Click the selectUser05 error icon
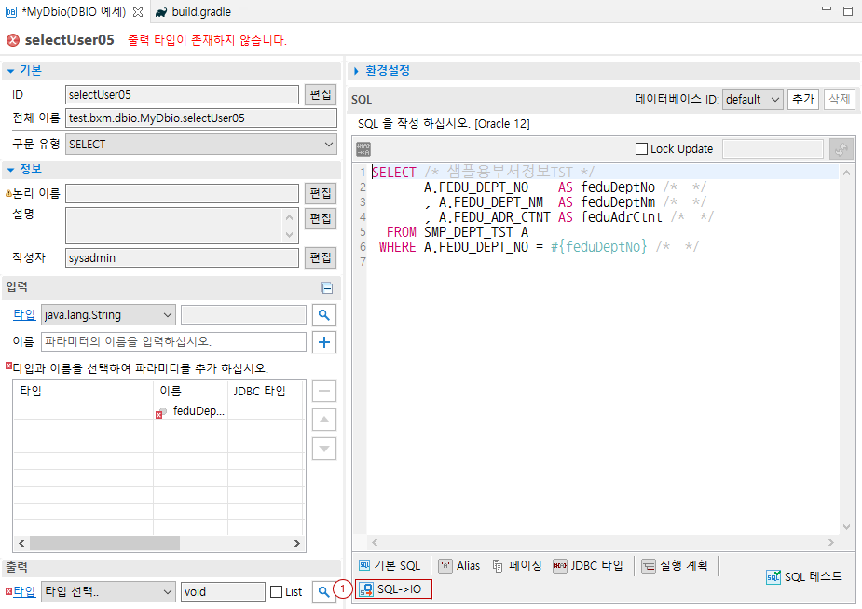The image size is (862, 609). 13,40
